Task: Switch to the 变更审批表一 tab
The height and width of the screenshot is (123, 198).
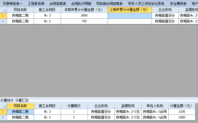Action: point(13,4)
